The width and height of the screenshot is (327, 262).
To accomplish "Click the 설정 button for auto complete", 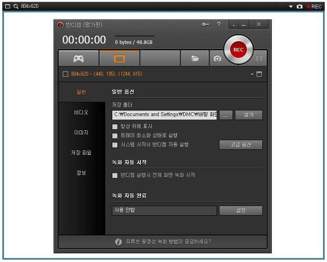I will tap(241, 211).
